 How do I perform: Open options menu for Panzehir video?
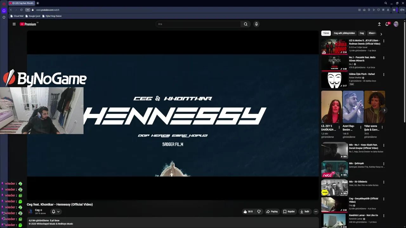click(x=383, y=58)
